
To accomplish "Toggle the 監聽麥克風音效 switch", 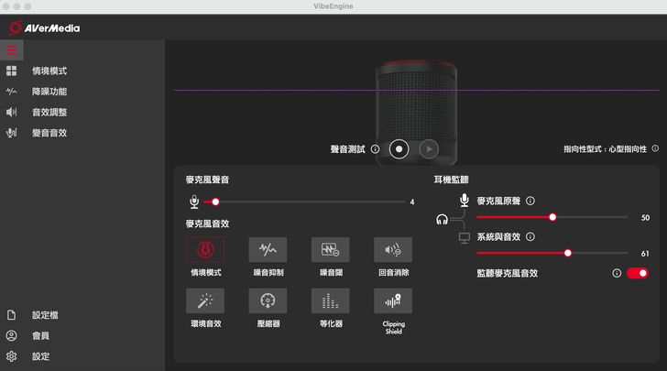I will pyautogui.click(x=638, y=273).
